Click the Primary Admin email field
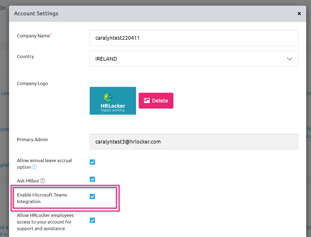311x237 pixels. click(193, 142)
